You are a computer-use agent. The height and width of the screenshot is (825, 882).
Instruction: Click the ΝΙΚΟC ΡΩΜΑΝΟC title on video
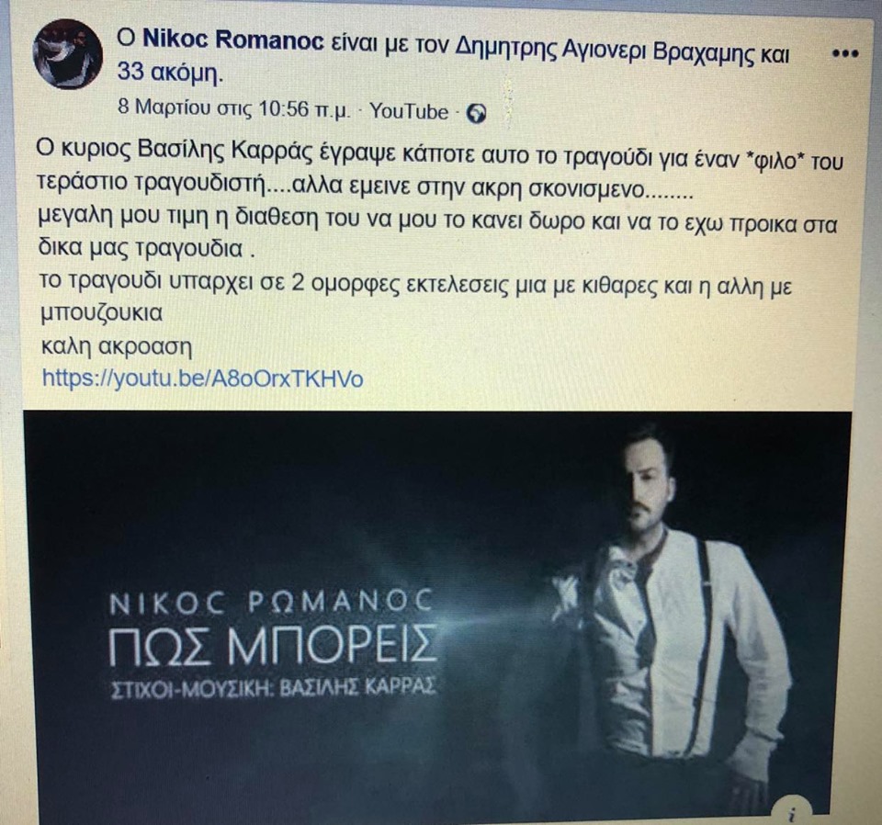point(272,602)
